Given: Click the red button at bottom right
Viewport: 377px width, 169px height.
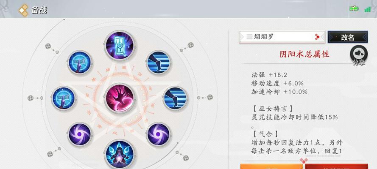Looking at the screenshot, I should [x=336, y=166].
